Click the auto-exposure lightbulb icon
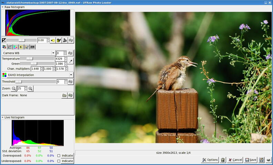The width and height of the screenshot is (273, 165). tap(53, 40)
